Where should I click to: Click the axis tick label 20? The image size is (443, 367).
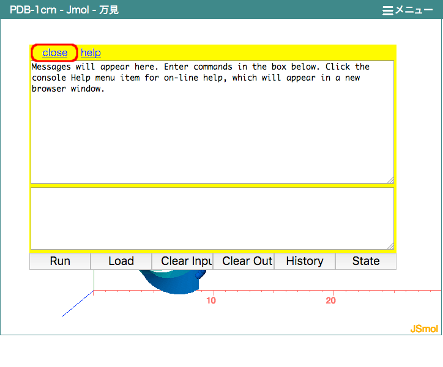[x=331, y=301]
